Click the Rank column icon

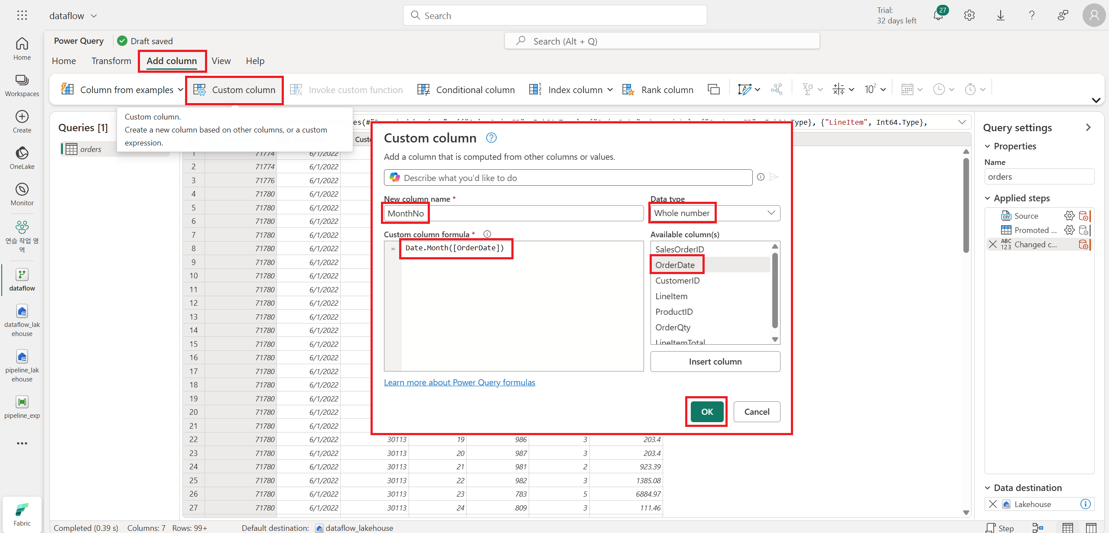(x=628, y=90)
